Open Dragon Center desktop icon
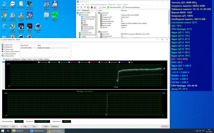The width and height of the screenshot is (214, 133). pyautogui.click(x=30, y=28)
